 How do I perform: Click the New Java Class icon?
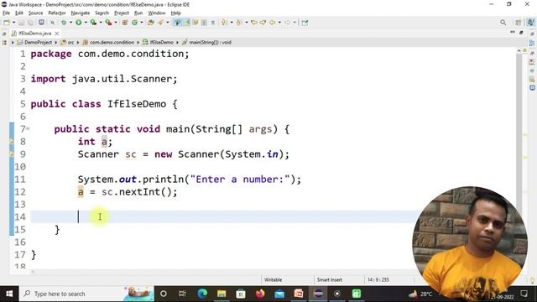134,23
